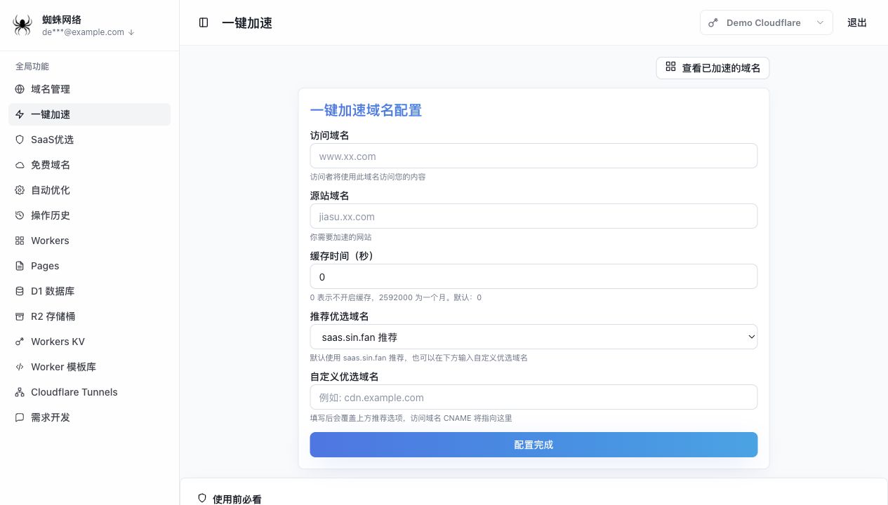Go to SaaS优选 page
Screen dimensions: 888x505
point(89,140)
